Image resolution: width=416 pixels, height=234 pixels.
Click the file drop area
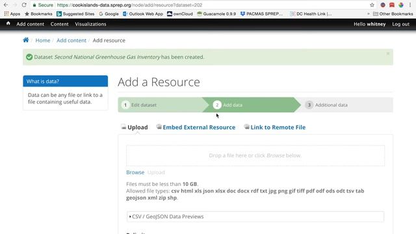point(255,155)
